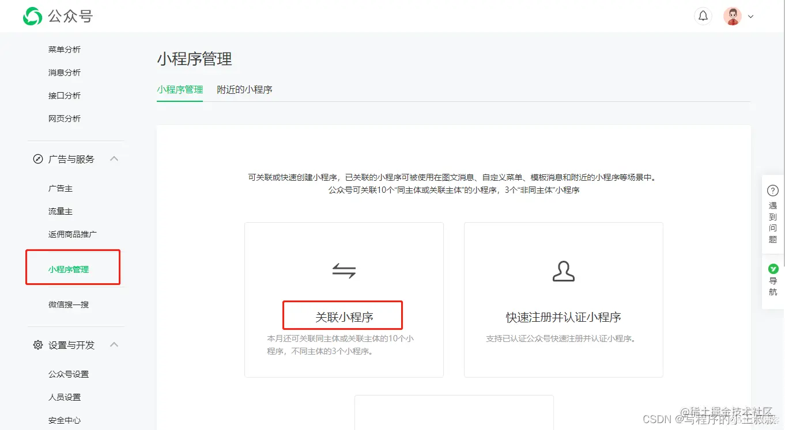Screen dimensions: 785x430
Task: Click the compass icon beside 广告与服务
Action: [38, 159]
